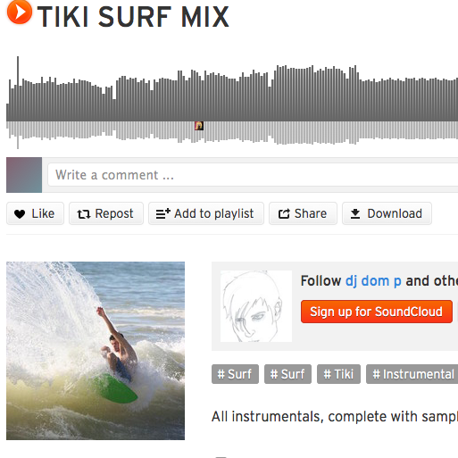The image size is (458, 458).
Task: Play the Tiki Surf Mix track
Action: click(x=20, y=12)
